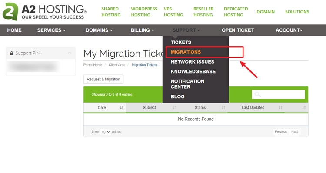Collapse the Support dropdown menu
This screenshot has height=173, width=326.
point(186,30)
